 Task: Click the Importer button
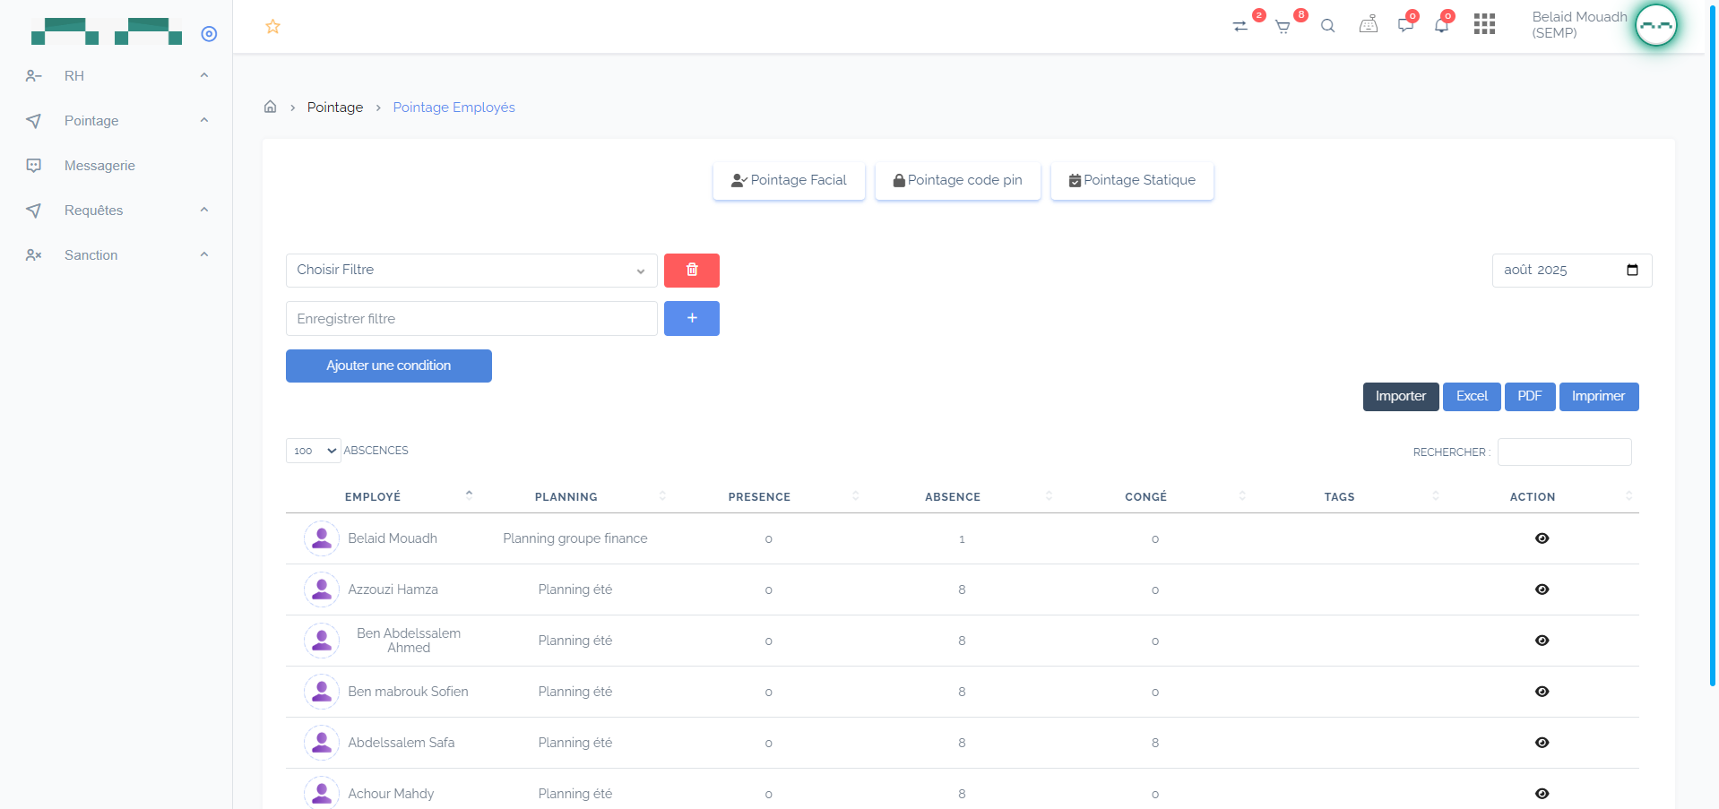pyautogui.click(x=1401, y=396)
